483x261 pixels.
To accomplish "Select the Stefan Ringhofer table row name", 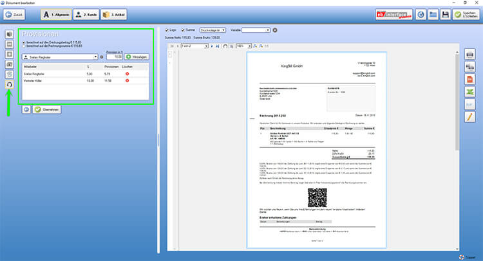I will click(x=34, y=74).
